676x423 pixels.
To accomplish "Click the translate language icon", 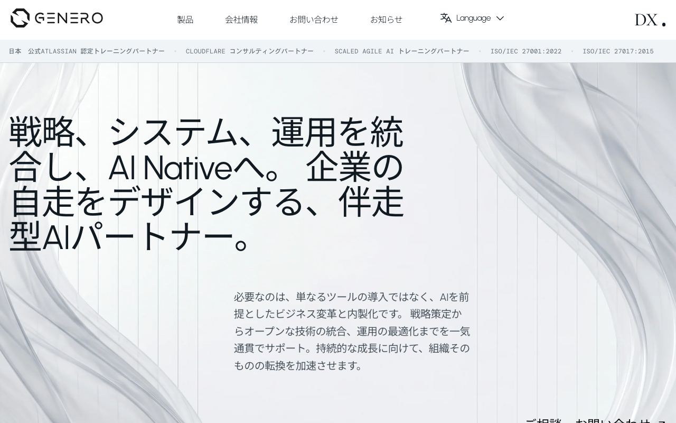I will [x=446, y=18].
